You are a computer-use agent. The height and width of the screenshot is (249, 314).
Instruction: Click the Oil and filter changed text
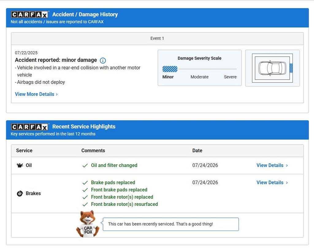tap(114, 165)
